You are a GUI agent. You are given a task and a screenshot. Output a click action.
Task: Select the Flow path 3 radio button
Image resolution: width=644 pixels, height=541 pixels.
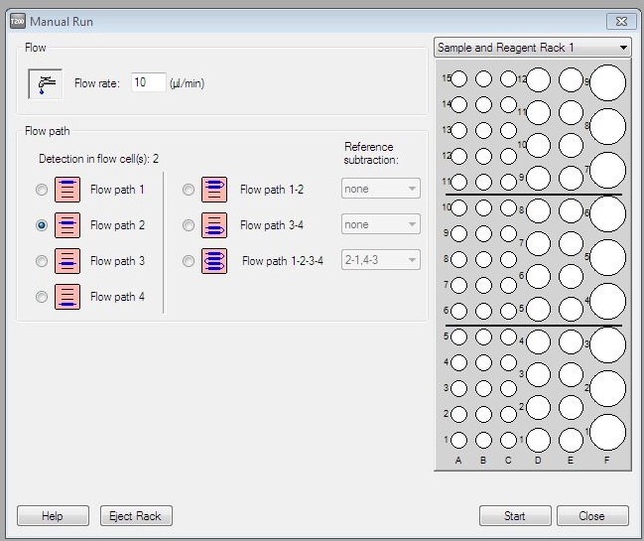pyautogui.click(x=41, y=261)
